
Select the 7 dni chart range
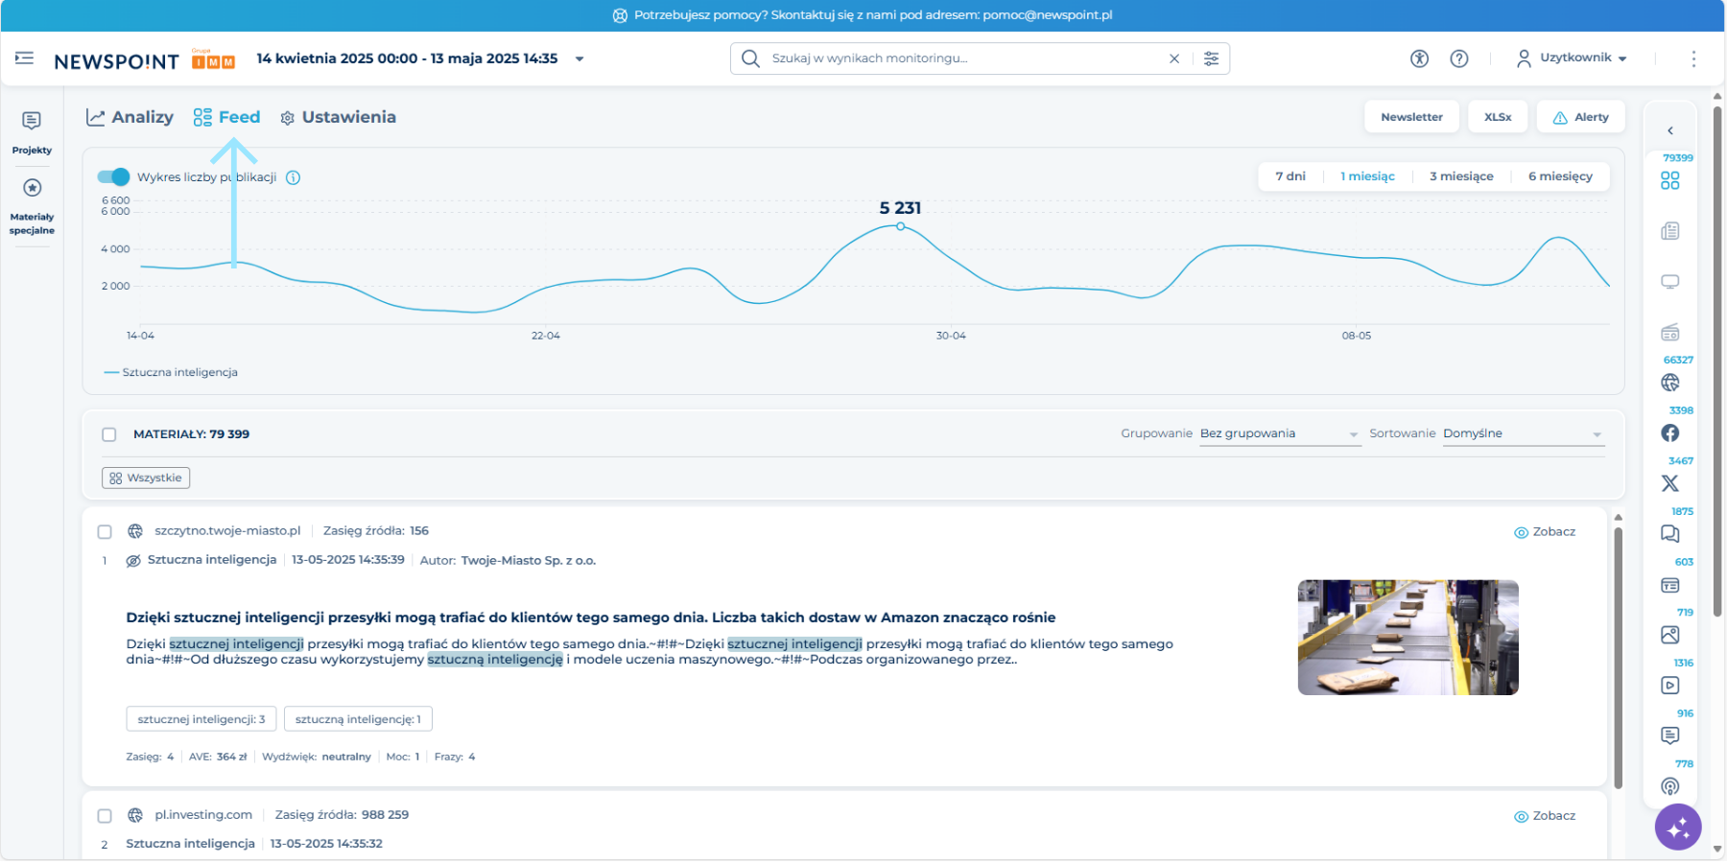1290,176
